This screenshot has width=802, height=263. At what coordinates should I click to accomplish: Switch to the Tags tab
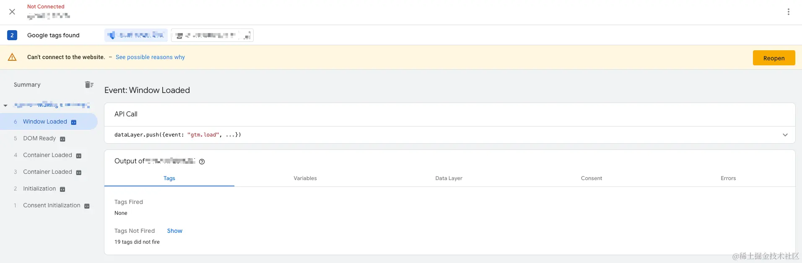pyautogui.click(x=169, y=178)
